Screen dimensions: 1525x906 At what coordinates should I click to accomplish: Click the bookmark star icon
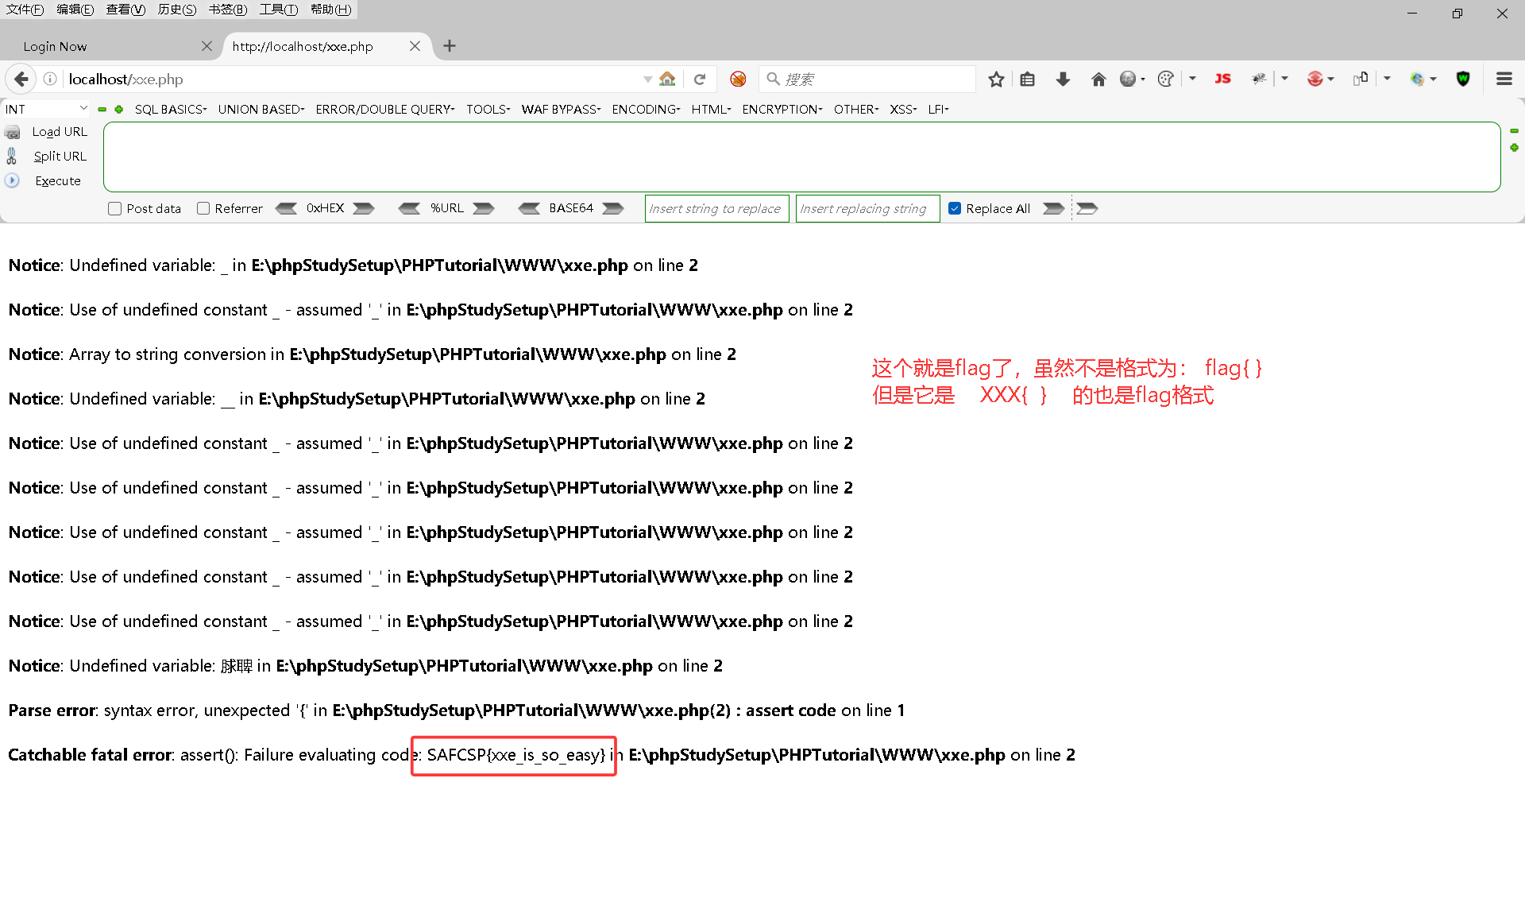pyautogui.click(x=996, y=79)
